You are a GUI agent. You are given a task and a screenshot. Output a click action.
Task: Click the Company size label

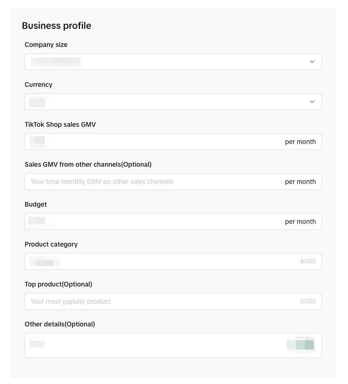(x=46, y=45)
